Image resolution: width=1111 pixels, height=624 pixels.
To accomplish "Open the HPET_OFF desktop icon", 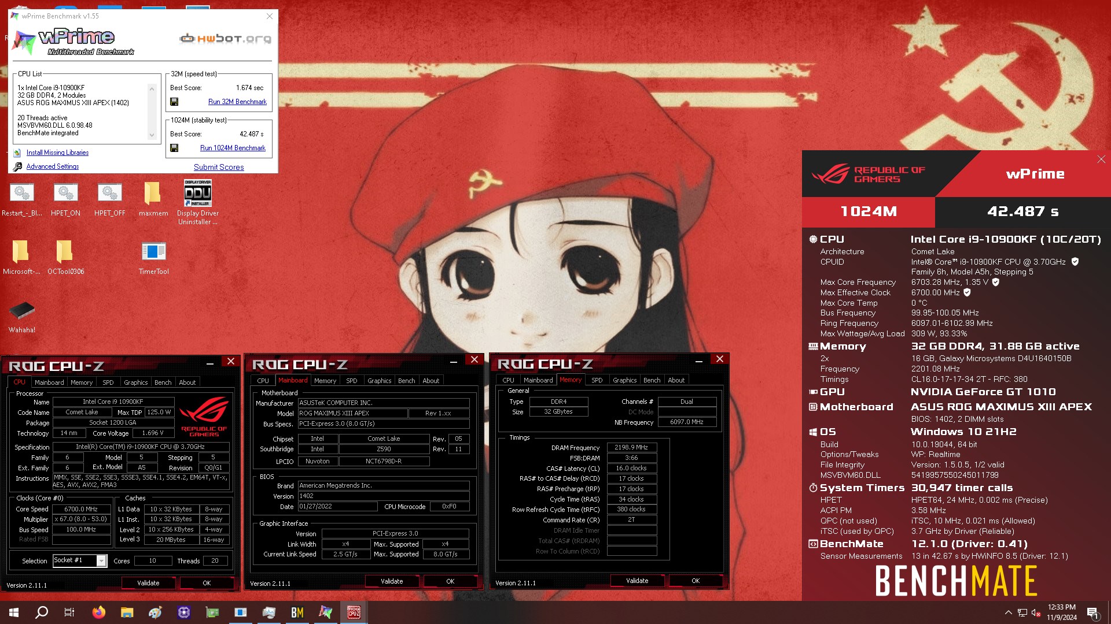I will (109, 199).
